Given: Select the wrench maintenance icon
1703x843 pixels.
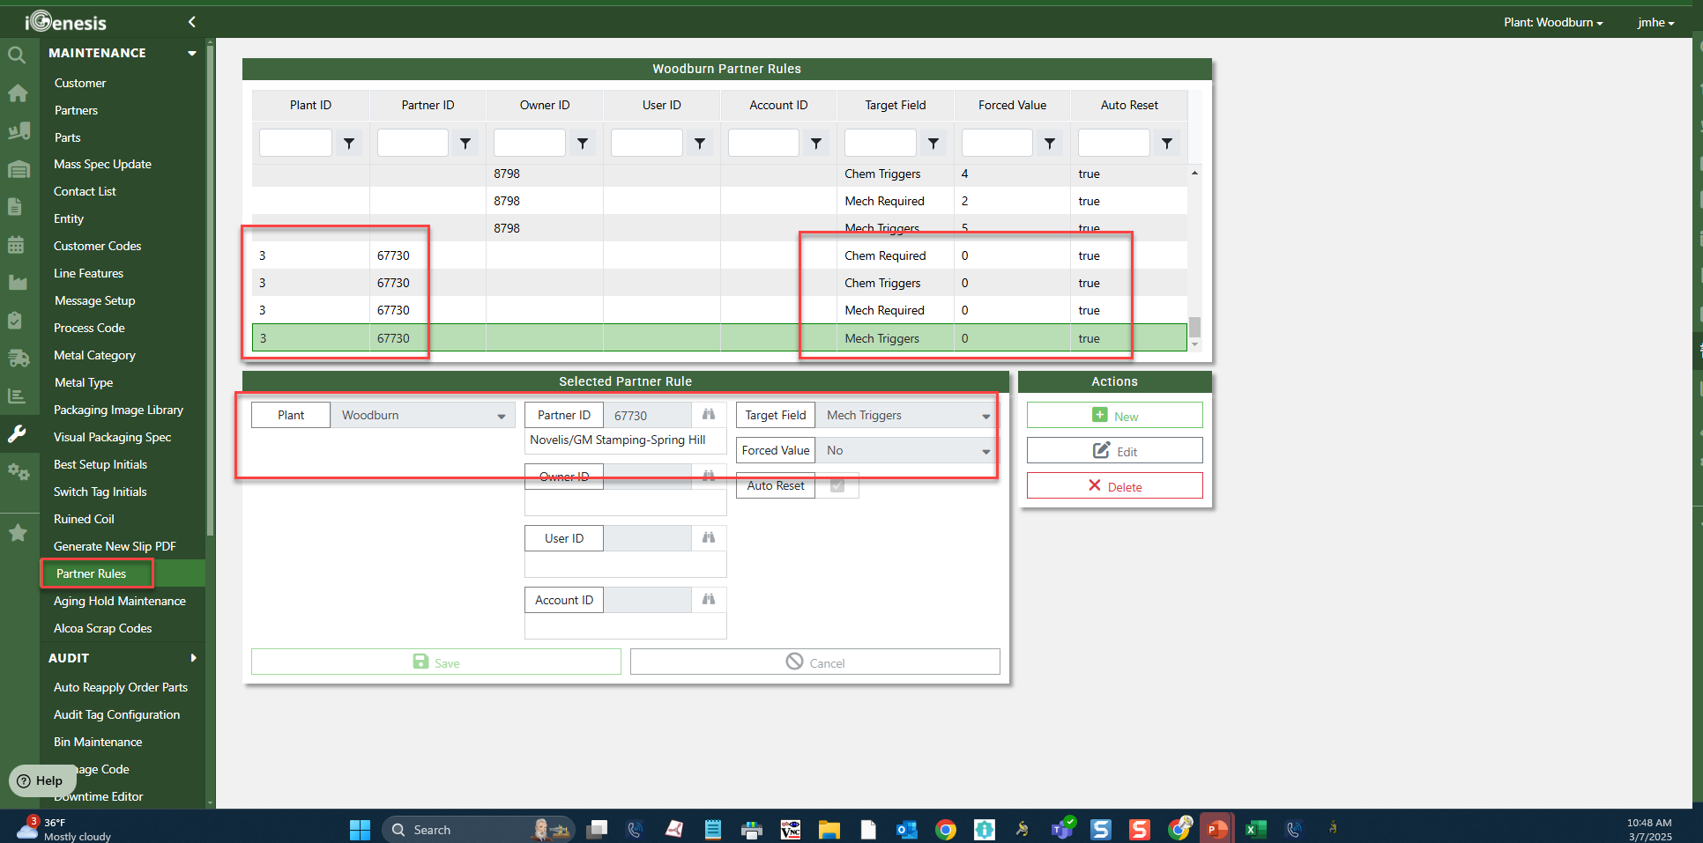Looking at the screenshot, I should click(17, 433).
